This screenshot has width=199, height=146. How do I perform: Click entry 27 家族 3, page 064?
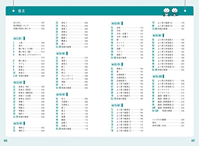72,35
